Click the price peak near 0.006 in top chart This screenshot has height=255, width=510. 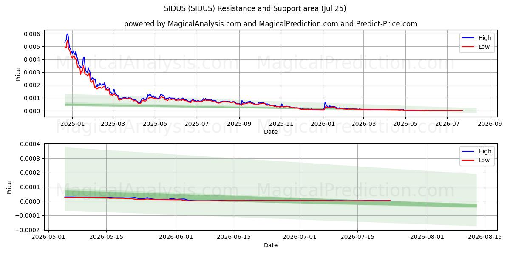(x=67, y=34)
